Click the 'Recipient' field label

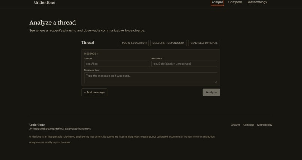pos(157,59)
